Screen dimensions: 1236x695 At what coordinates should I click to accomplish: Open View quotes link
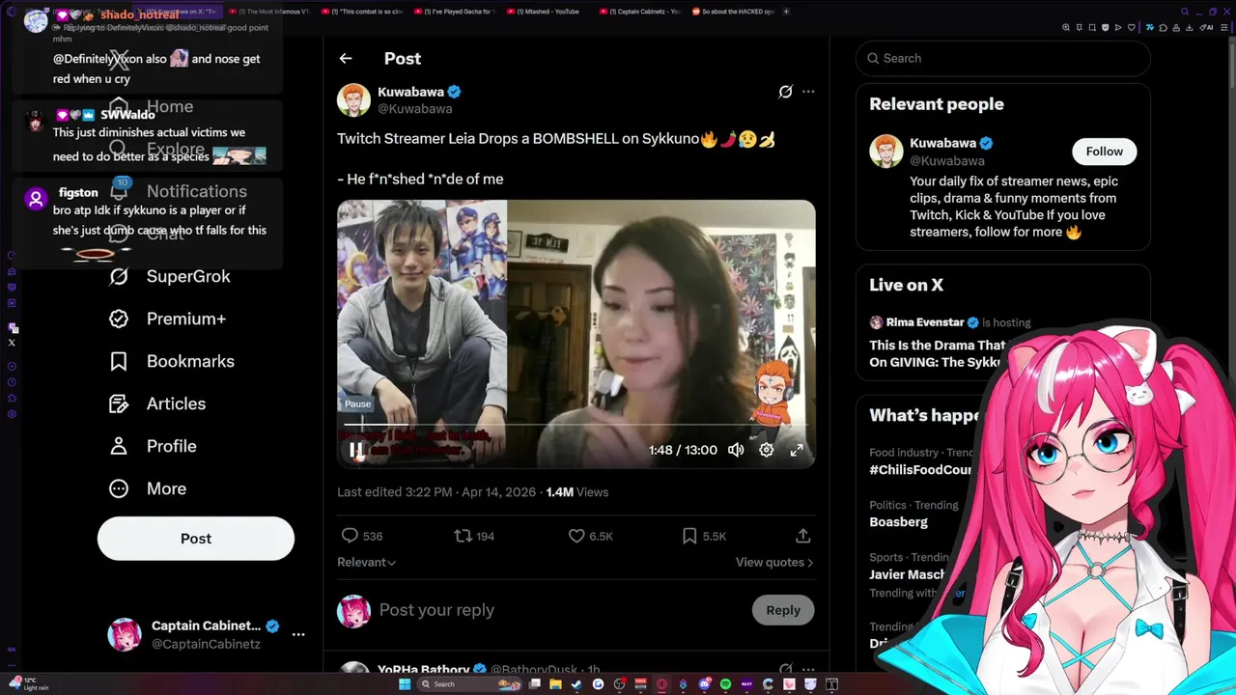coord(774,562)
